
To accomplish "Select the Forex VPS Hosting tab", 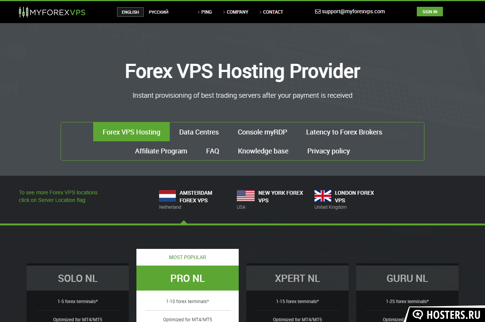I will [131, 132].
